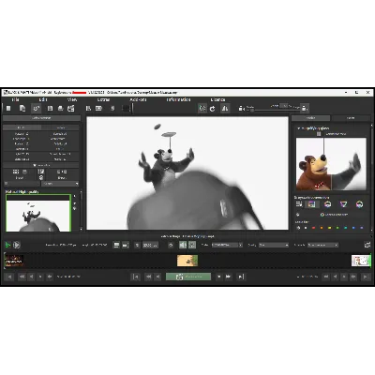375x375 pixels.
Task: Click the highlighted split-view icon in the lower toolbar
Action: (183, 245)
